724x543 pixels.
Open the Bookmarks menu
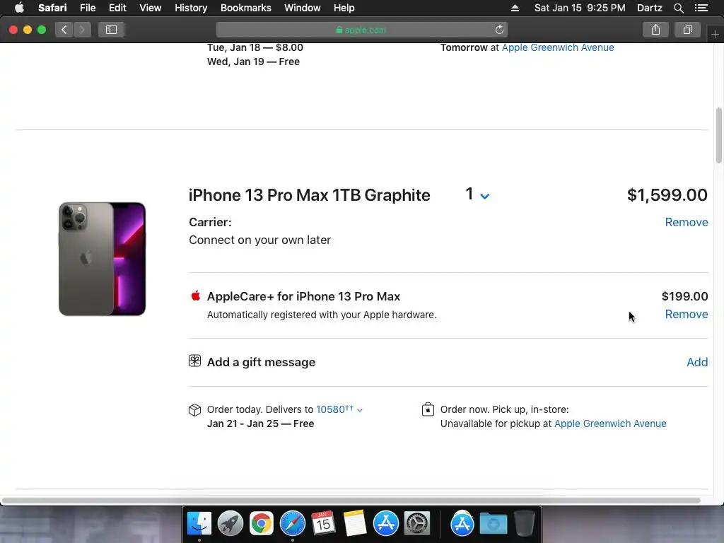(x=245, y=8)
